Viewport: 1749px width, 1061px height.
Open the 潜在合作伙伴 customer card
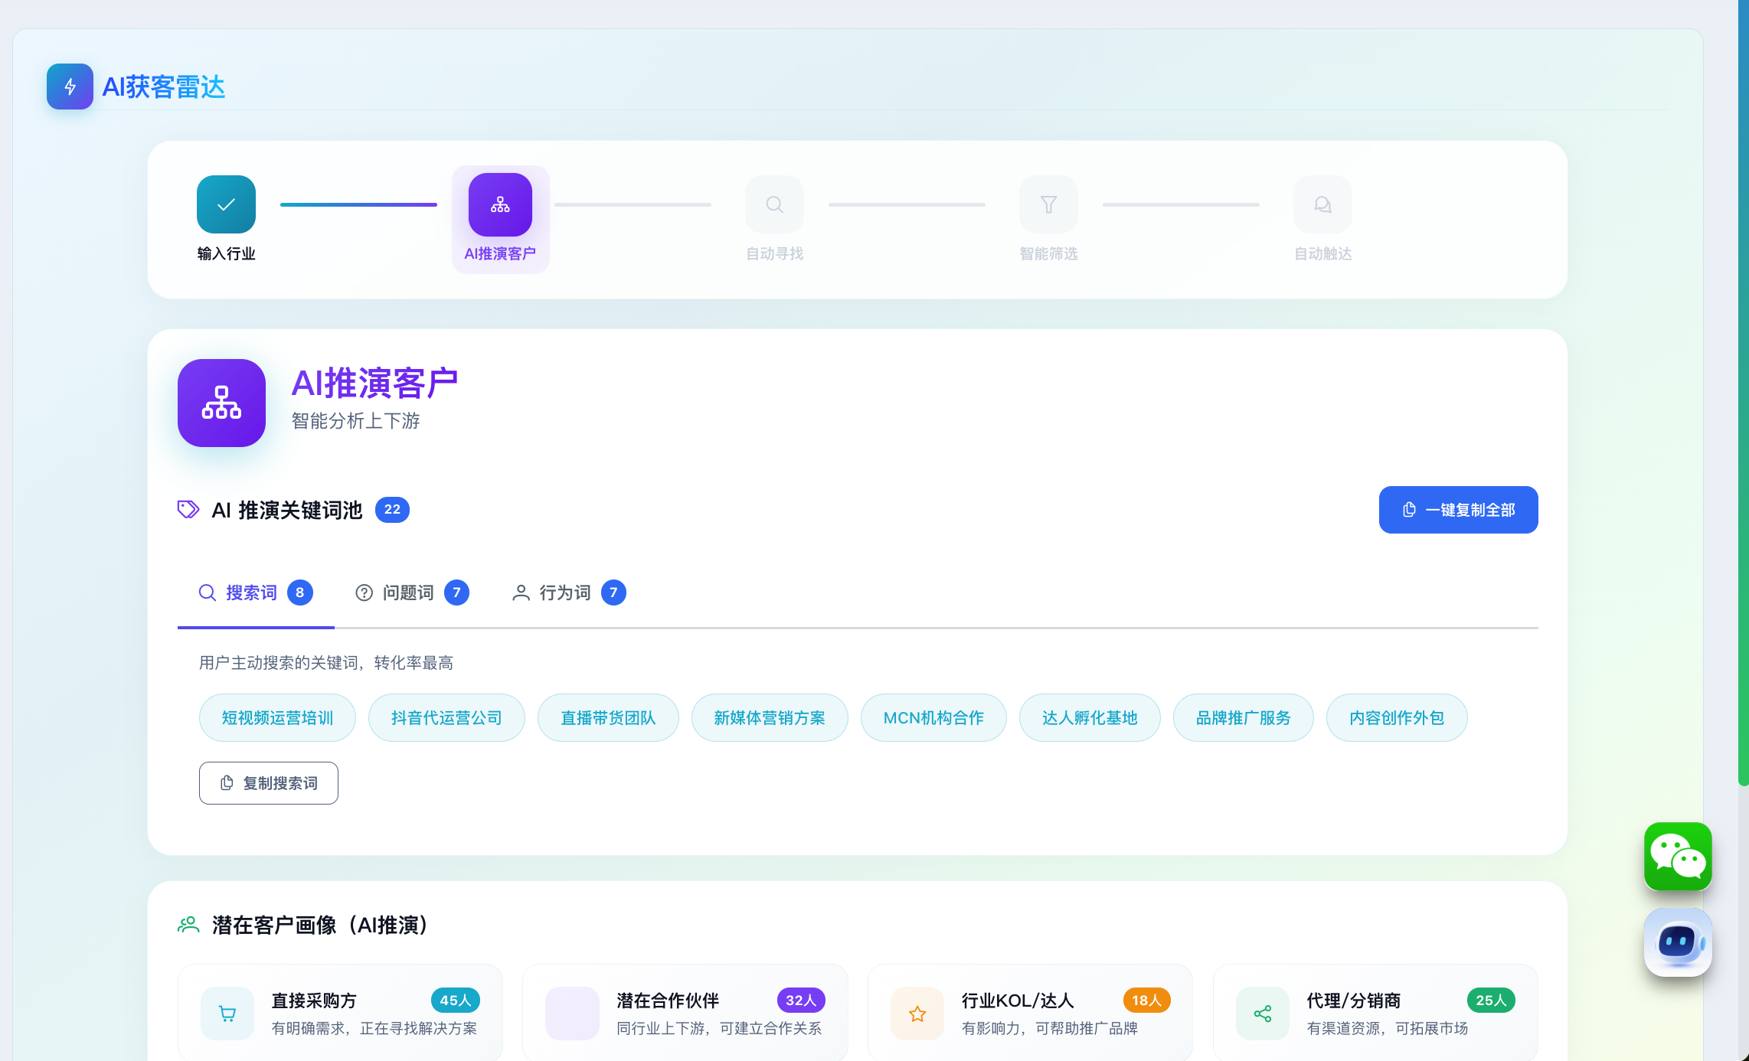685,1012
